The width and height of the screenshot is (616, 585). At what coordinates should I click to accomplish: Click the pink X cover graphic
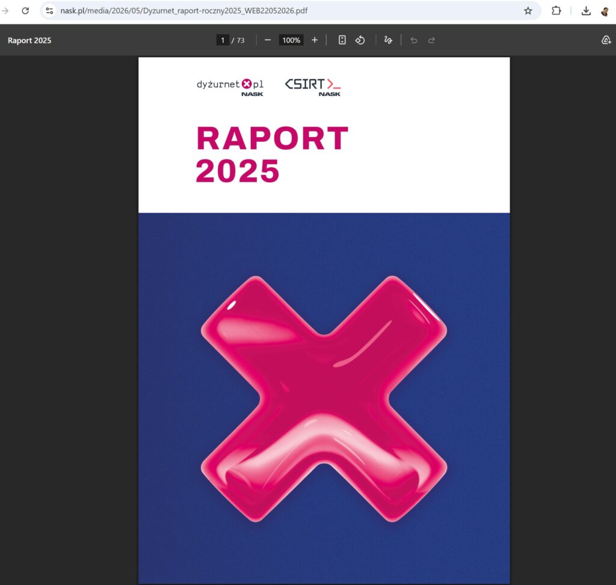[x=324, y=399]
